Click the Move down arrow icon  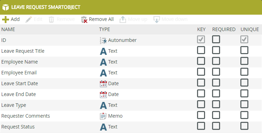coord(157,20)
